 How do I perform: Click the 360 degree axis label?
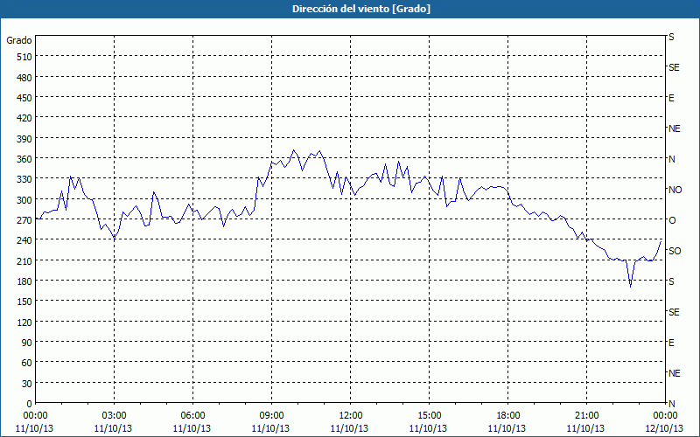[x=25, y=159]
